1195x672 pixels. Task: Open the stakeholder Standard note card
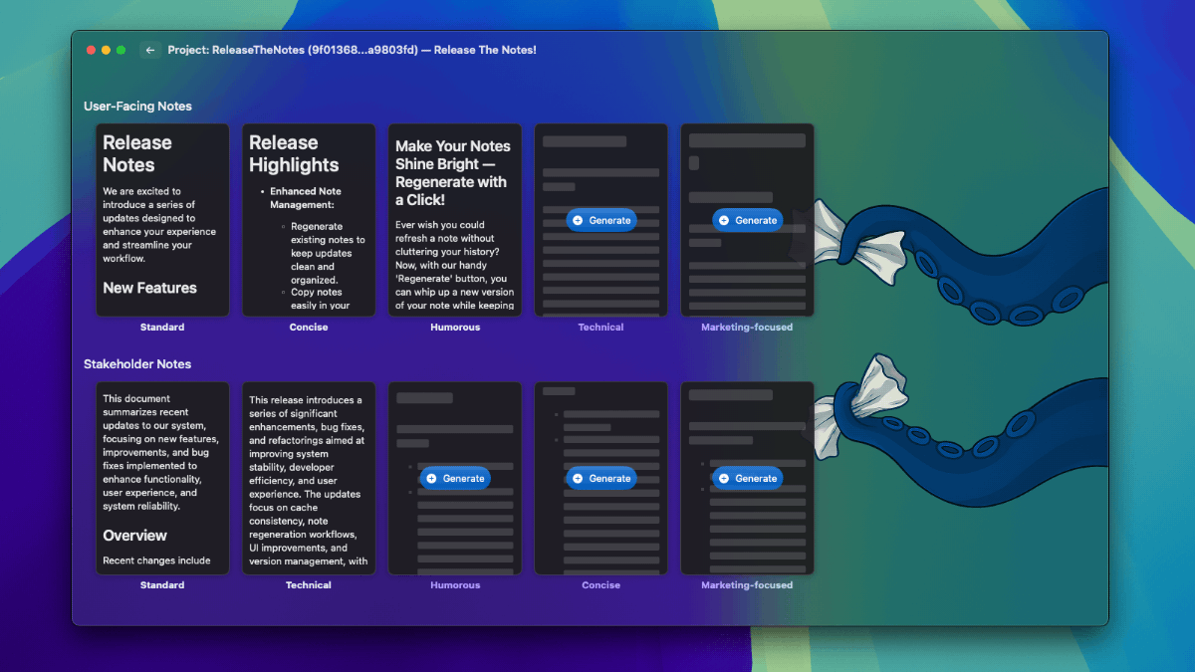(162, 478)
